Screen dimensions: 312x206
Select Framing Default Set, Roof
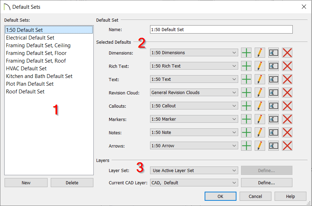(49, 61)
